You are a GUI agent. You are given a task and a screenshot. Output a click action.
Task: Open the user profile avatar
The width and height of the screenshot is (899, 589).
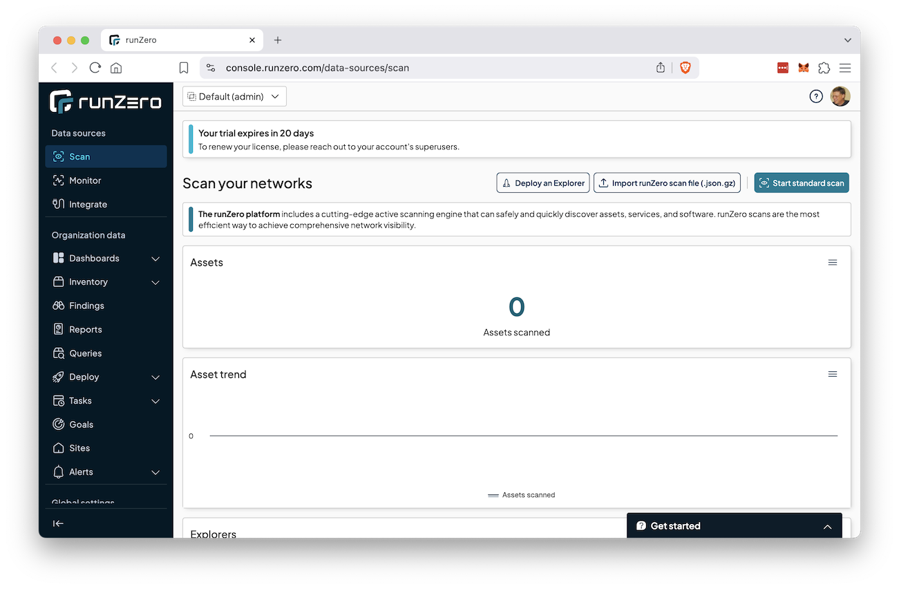[x=840, y=97]
